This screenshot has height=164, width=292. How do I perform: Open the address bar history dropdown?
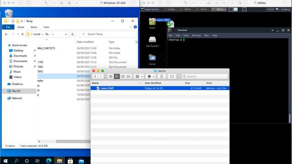click(x=66, y=34)
